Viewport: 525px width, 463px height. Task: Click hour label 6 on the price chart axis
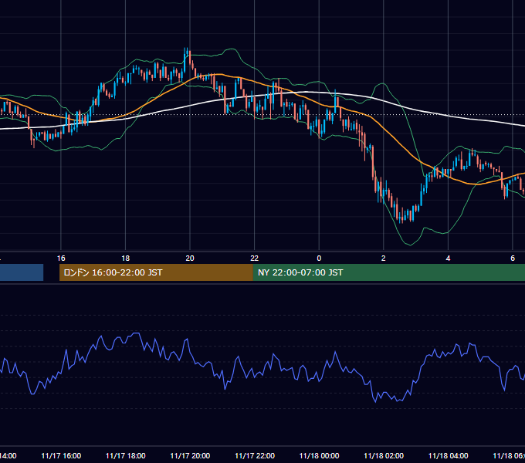tap(513, 259)
